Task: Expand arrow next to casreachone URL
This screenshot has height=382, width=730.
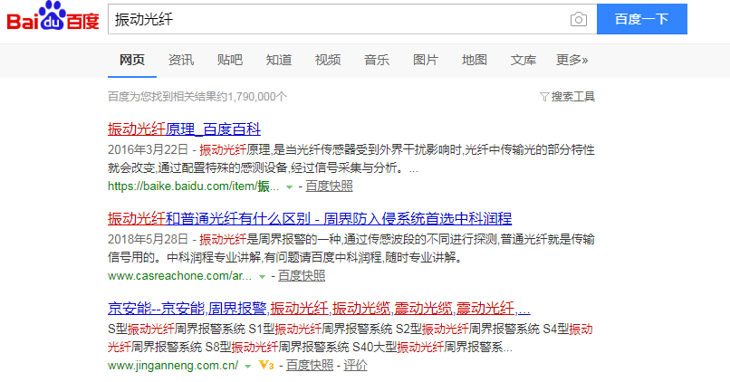Action: pyautogui.click(x=262, y=277)
